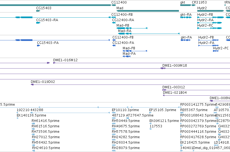Screen dimensions: 230x152
Task: Select EST RH49675.5prime label
Action: tap(126, 126)
